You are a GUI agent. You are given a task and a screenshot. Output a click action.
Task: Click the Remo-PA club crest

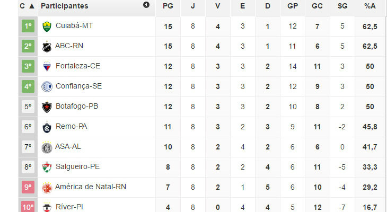tap(47, 127)
